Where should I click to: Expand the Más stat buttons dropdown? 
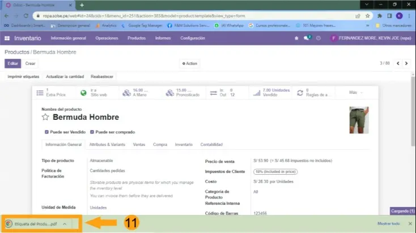point(355,92)
